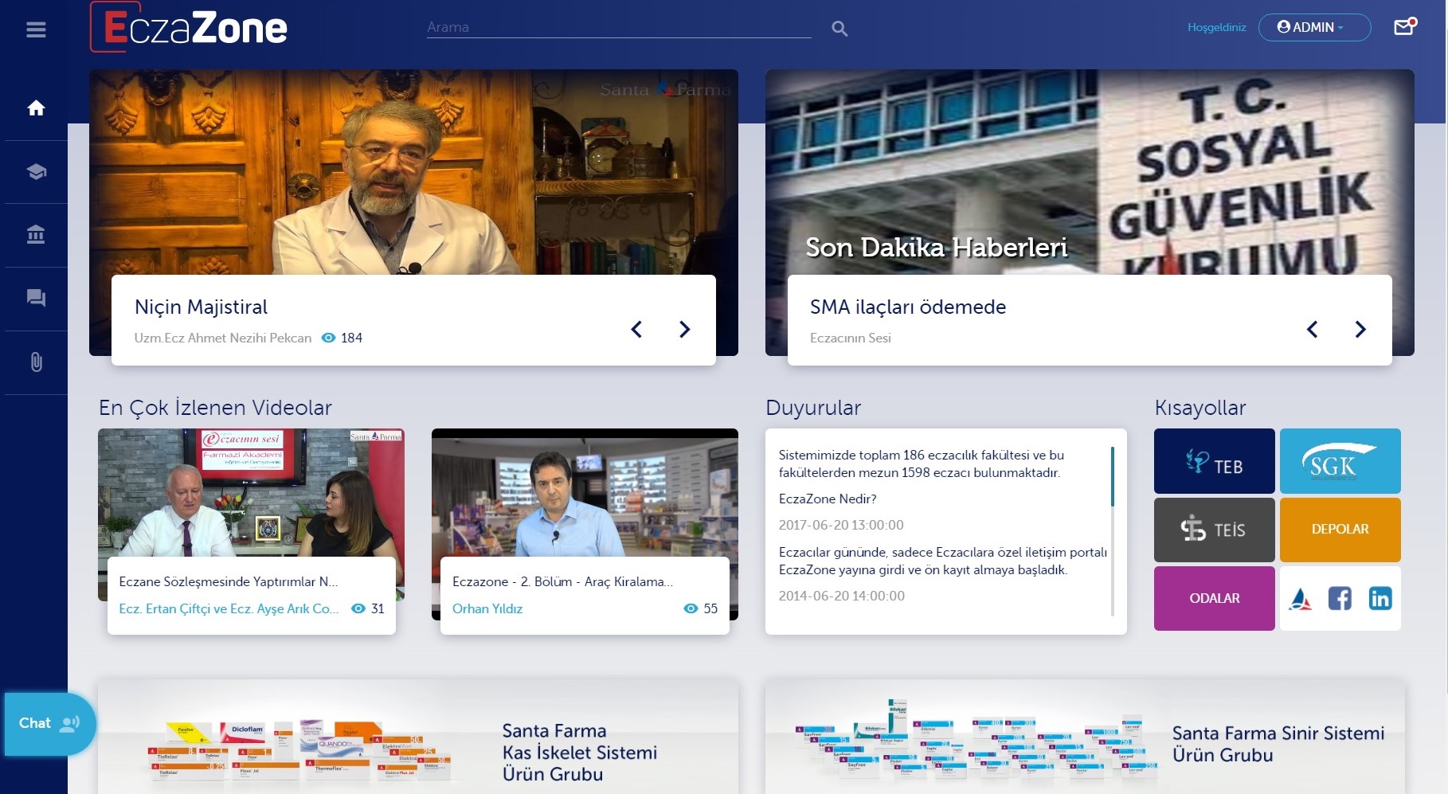Open the Chat widget
Image resolution: width=1448 pixels, height=794 pixels.
coord(49,723)
